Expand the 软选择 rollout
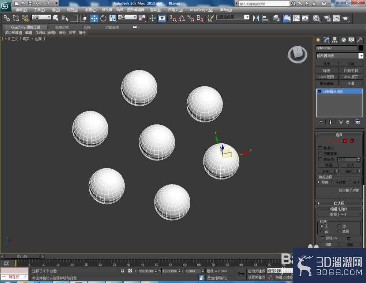The width and height of the screenshot is (366, 283). [x=339, y=203]
